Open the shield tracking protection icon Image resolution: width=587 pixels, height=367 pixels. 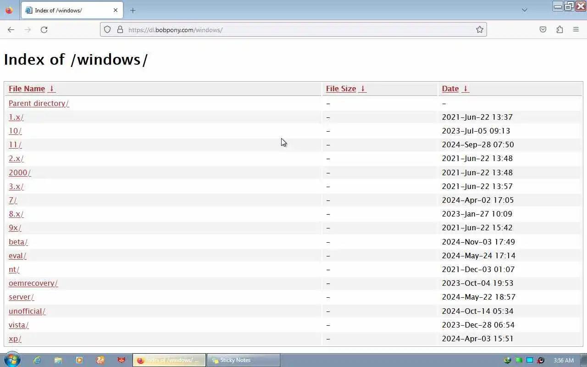(107, 29)
